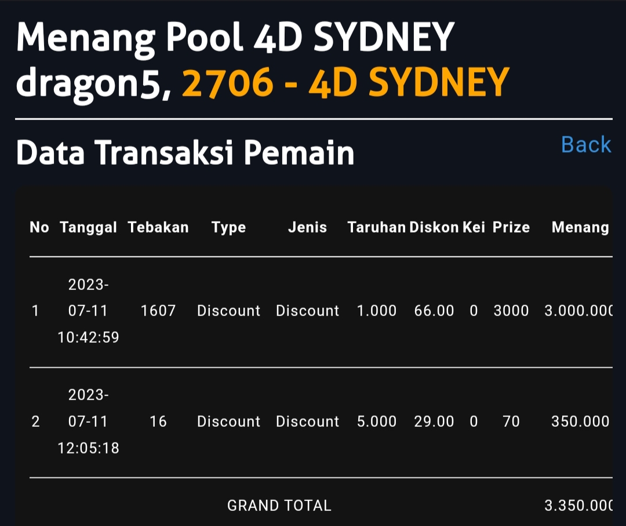
Task: Select the Data Transaksi Pemain heading
Action: pyautogui.click(x=185, y=153)
